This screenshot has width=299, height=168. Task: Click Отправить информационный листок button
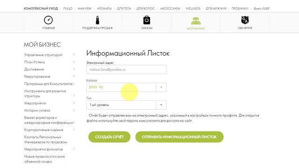pos(179,137)
